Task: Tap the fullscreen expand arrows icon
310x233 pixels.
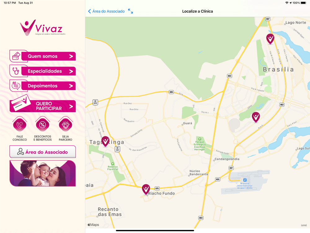Action: point(131,11)
